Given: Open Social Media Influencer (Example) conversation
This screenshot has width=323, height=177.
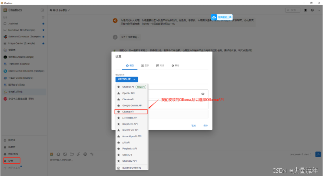Looking at the screenshot, I should [x=24, y=71].
